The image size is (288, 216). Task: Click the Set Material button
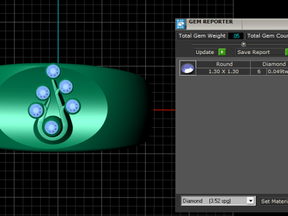coord(274,201)
